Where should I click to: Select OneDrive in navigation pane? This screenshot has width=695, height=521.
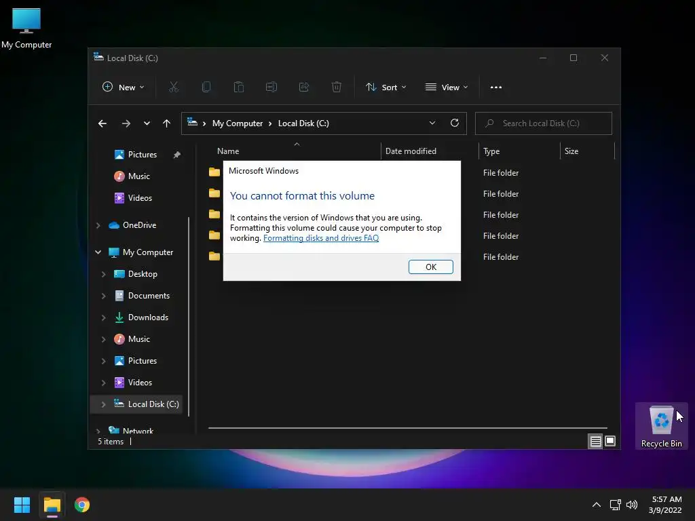tap(132, 225)
